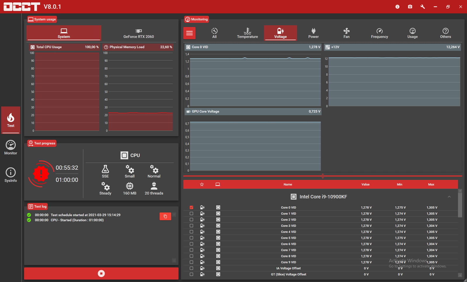Select the Core 7 VID row name
Viewport: 467px width, 282px height.
(x=288, y=250)
